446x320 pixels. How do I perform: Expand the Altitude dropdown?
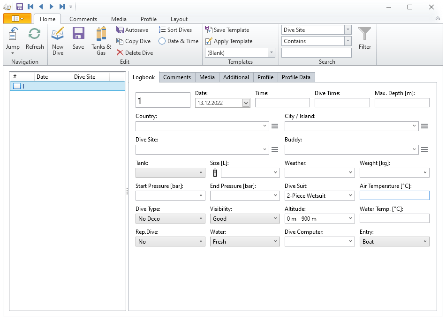tap(350, 218)
